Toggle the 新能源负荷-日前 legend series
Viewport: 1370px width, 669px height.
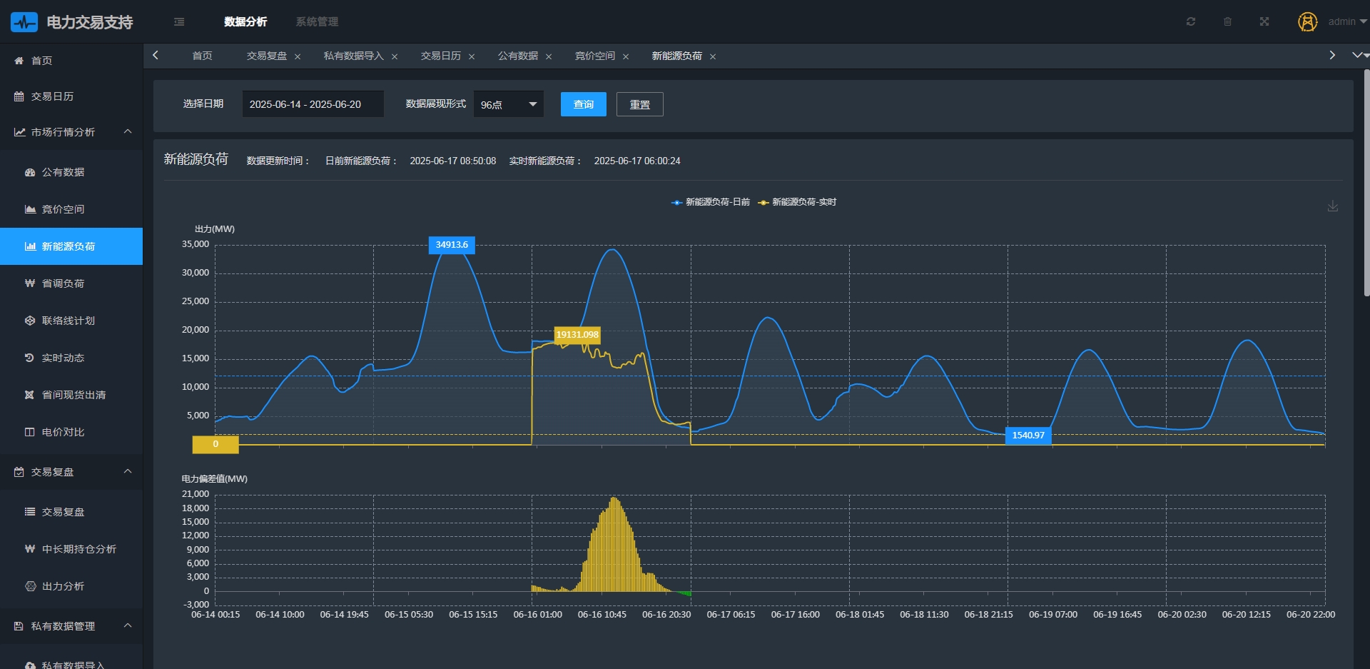pos(711,202)
